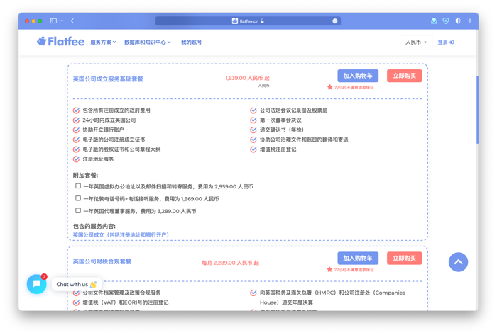Screen dimensions: 497x335
Task: Check the 一年英国虚拟办公地址 add-on option
Action: 78,186
